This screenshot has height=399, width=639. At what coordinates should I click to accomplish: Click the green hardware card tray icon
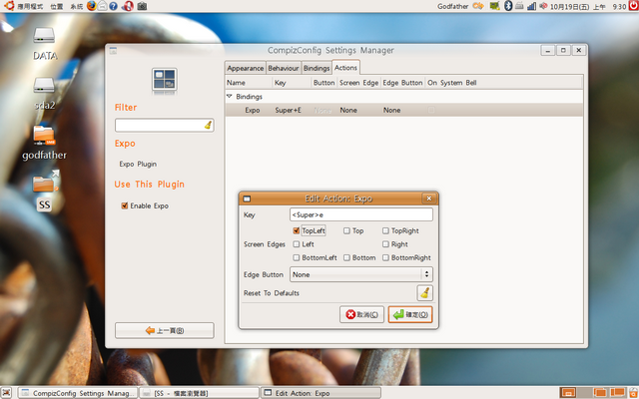[x=495, y=6]
